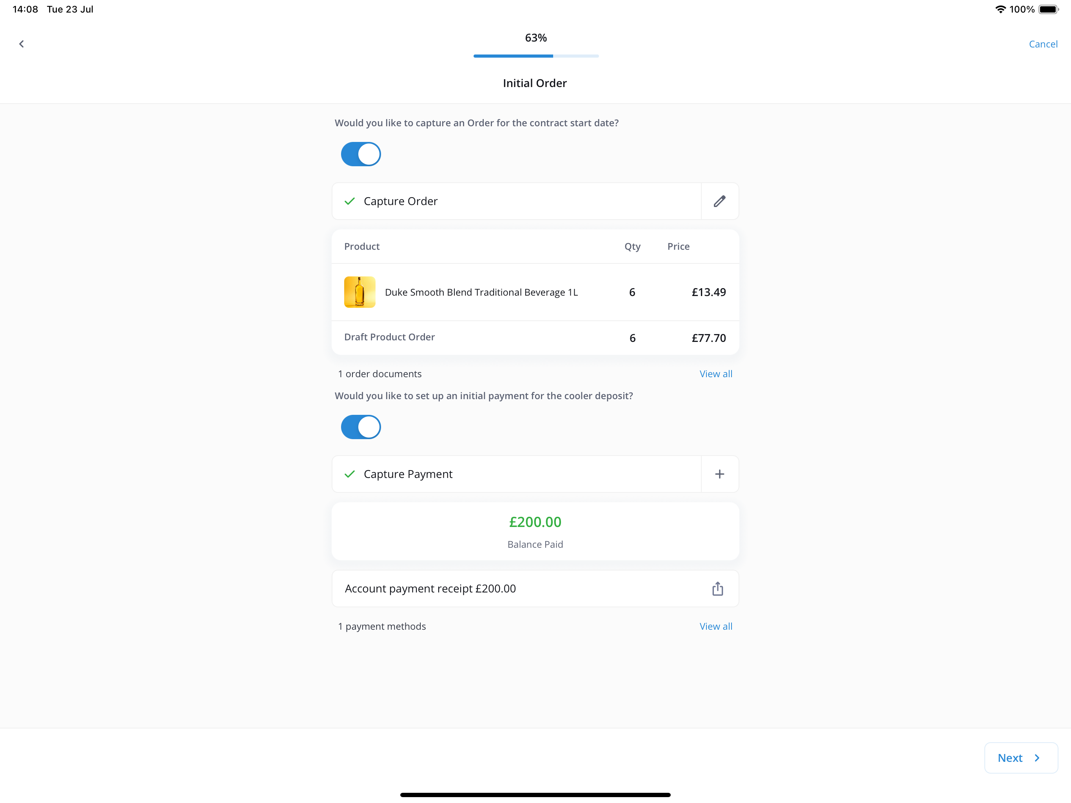The image size is (1071, 803).
Task: Click the £13.49 price value
Action: (x=708, y=292)
